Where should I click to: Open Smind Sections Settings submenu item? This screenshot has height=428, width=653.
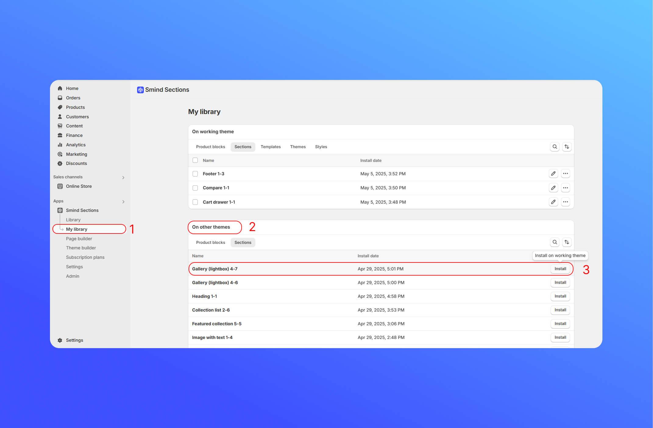(74, 267)
